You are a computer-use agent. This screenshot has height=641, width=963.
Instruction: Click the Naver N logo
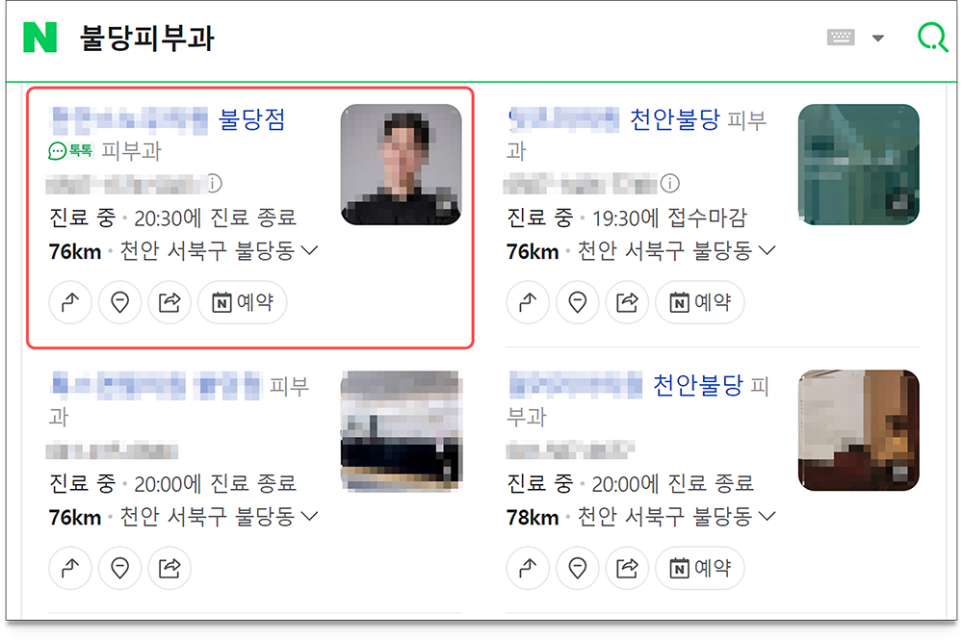39,38
